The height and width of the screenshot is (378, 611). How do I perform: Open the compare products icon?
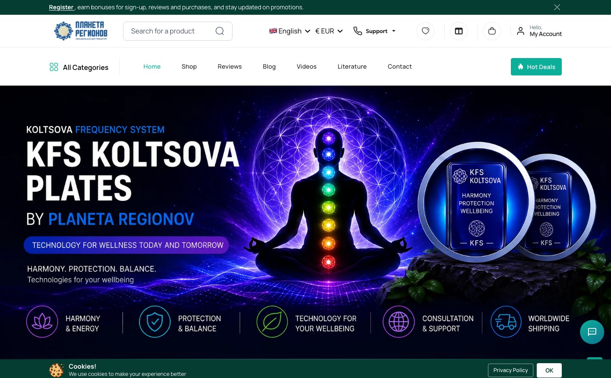click(x=459, y=31)
